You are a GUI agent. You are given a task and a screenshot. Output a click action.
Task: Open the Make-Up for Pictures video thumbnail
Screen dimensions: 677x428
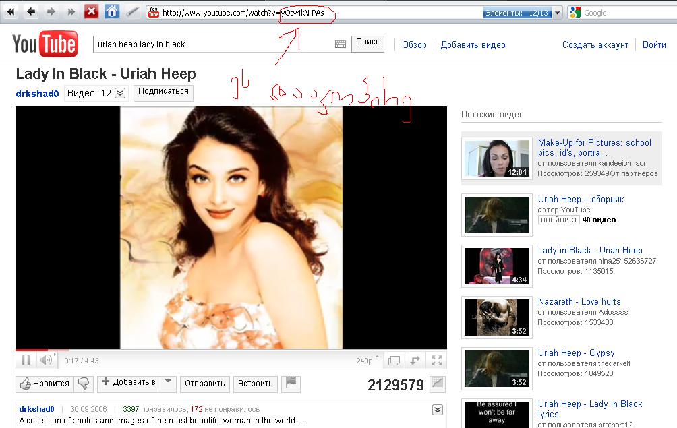496,158
